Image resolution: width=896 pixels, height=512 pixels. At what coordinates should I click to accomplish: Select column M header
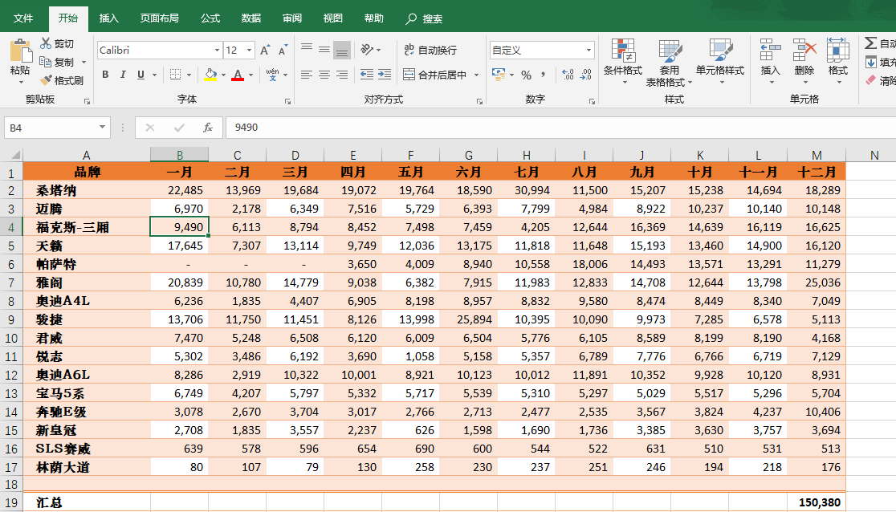[817, 155]
